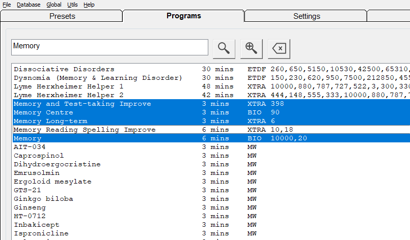Select the Dissociative Disorders program

(x=64, y=69)
